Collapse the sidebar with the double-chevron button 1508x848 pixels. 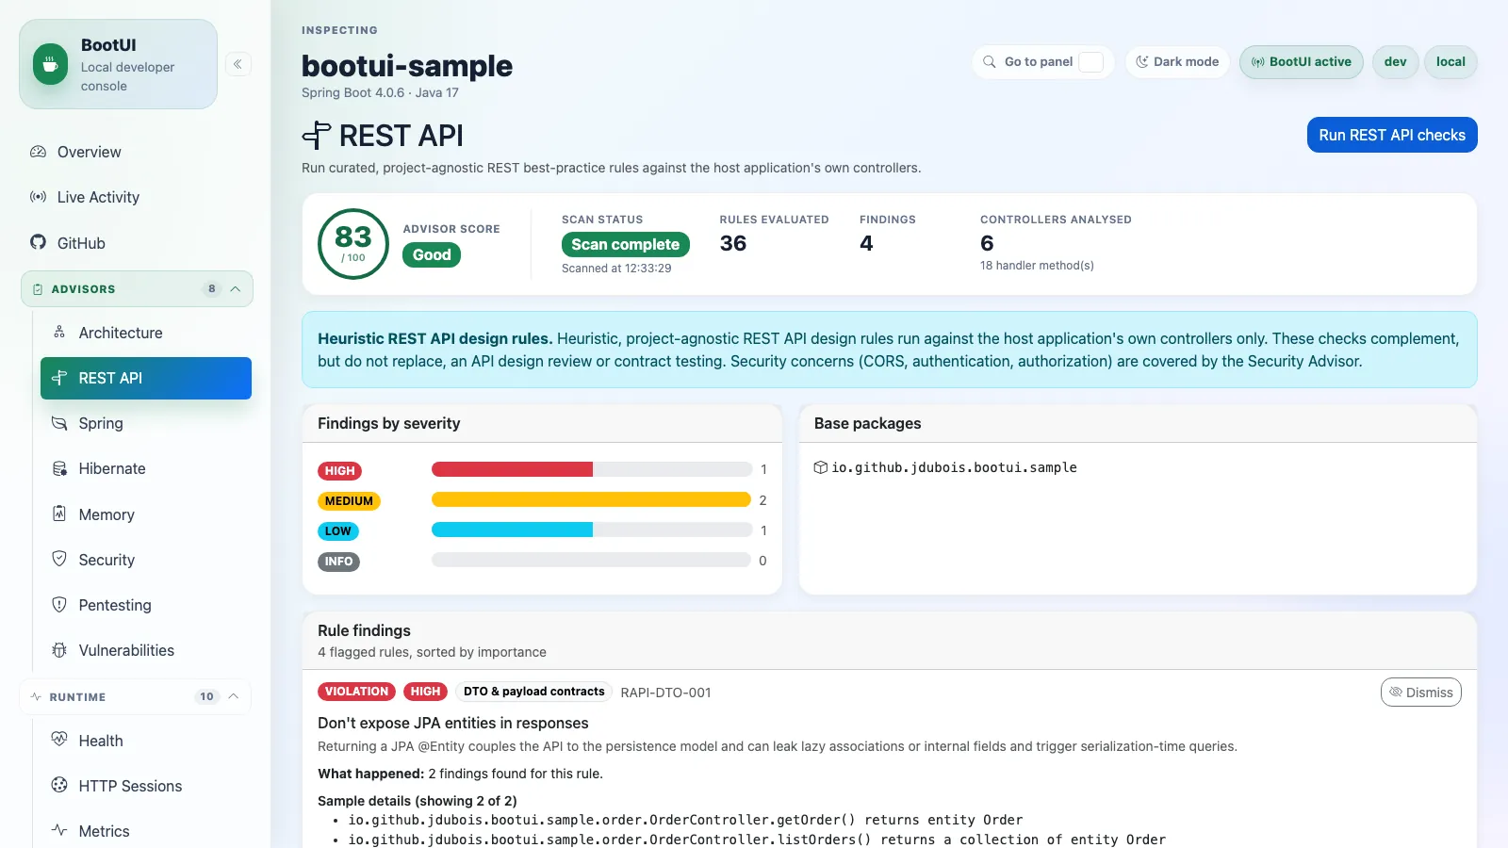[x=238, y=64]
